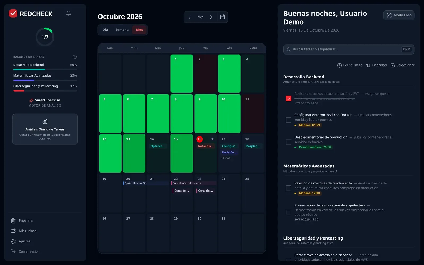
Task: Click the bar chart icon in Análisis Diario
Action: 45,121
